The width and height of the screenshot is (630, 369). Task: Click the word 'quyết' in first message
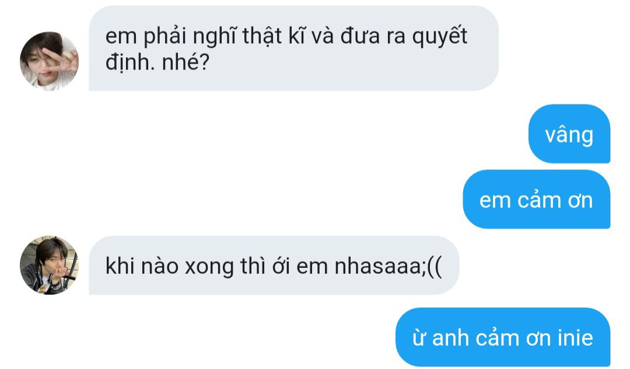click(x=440, y=37)
